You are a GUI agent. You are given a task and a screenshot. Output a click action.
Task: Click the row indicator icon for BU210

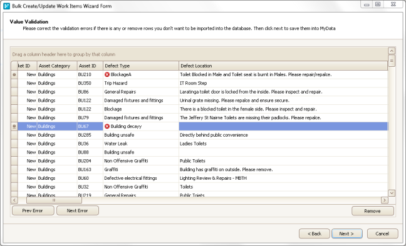[x=14, y=74]
